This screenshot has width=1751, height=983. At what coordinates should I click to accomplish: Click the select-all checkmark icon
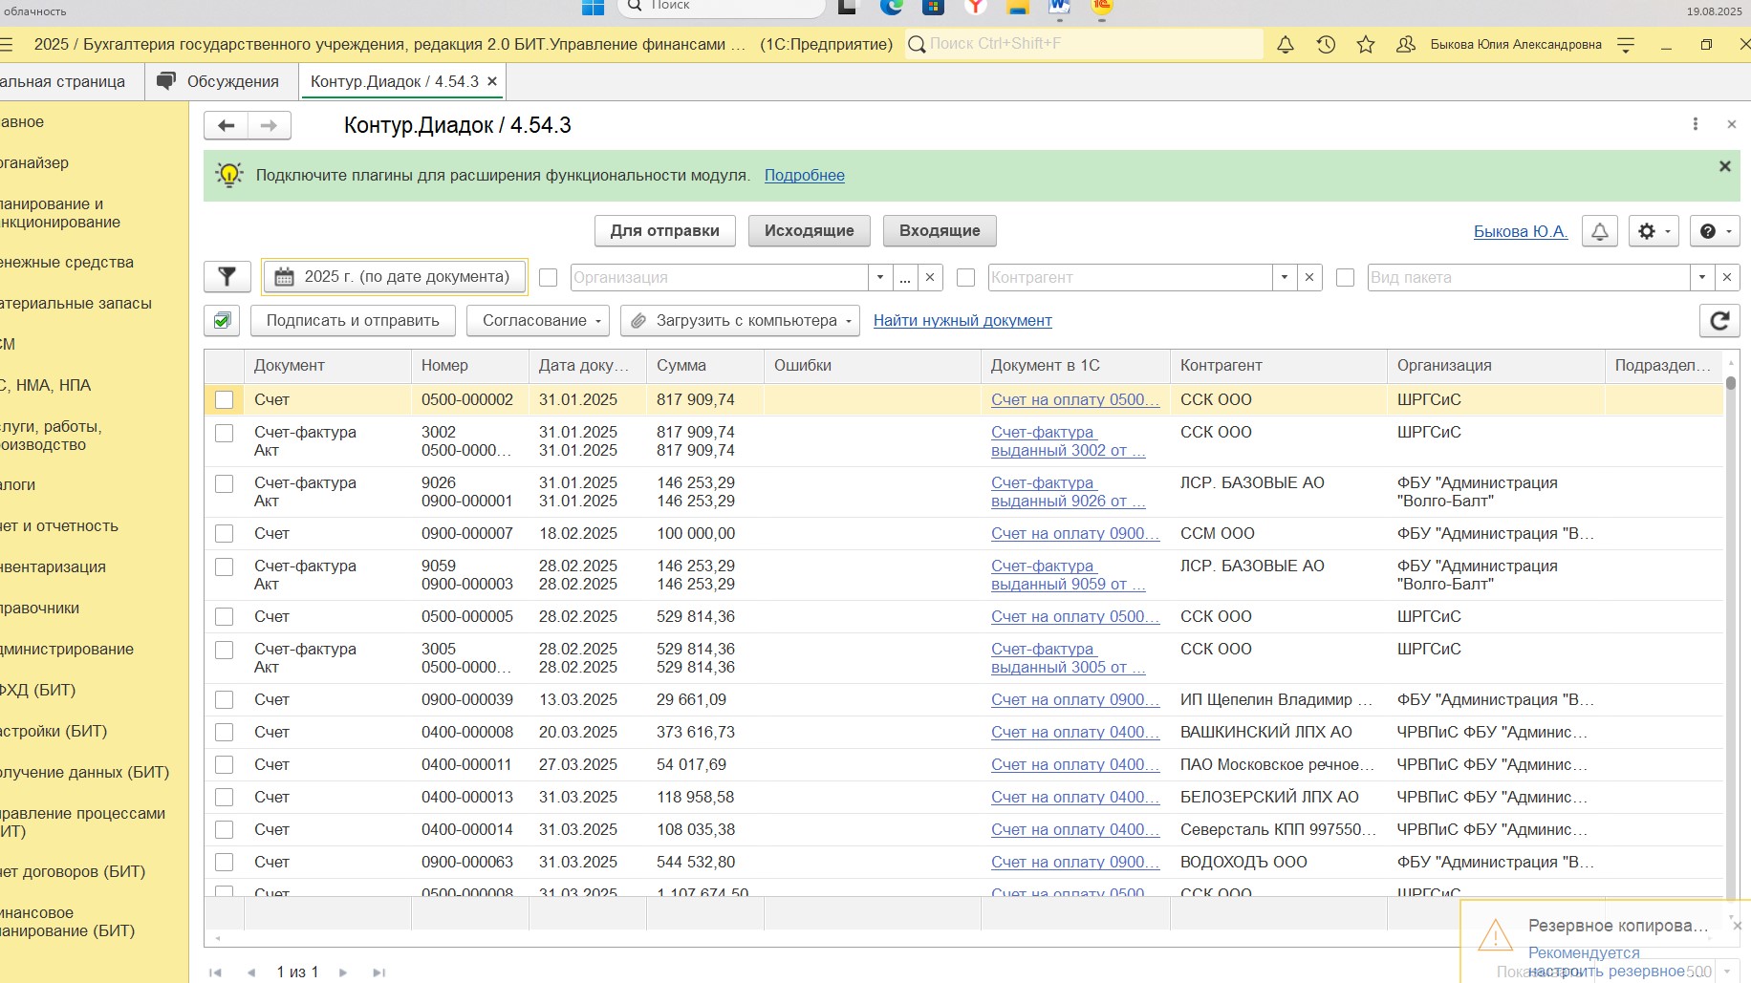coord(222,321)
